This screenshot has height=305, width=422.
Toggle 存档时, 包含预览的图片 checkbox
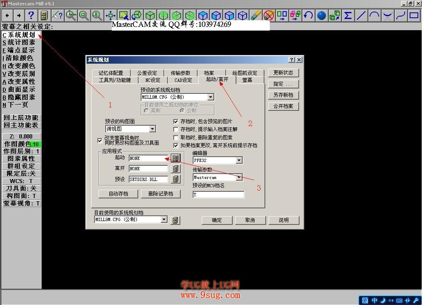click(176, 122)
